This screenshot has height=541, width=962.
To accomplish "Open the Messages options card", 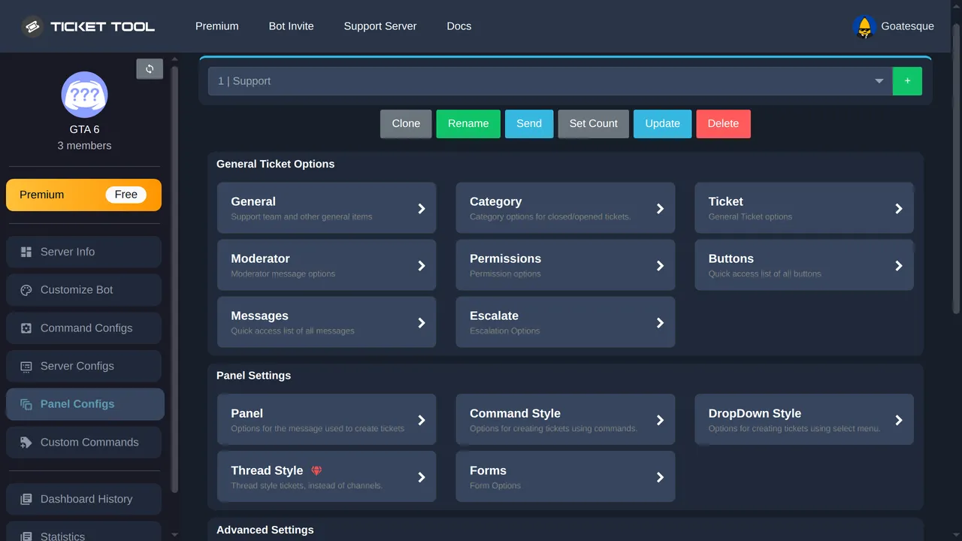I will click(326, 322).
